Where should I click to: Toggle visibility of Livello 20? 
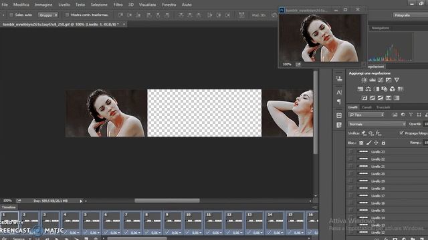coord(350,174)
